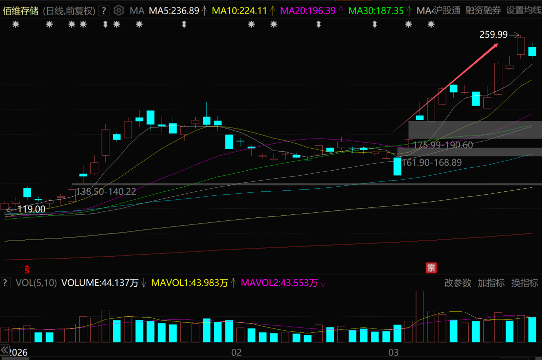This screenshot has height=360, width=542.
Task: Click the stock name 佰维存储
Action: (21, 11)
